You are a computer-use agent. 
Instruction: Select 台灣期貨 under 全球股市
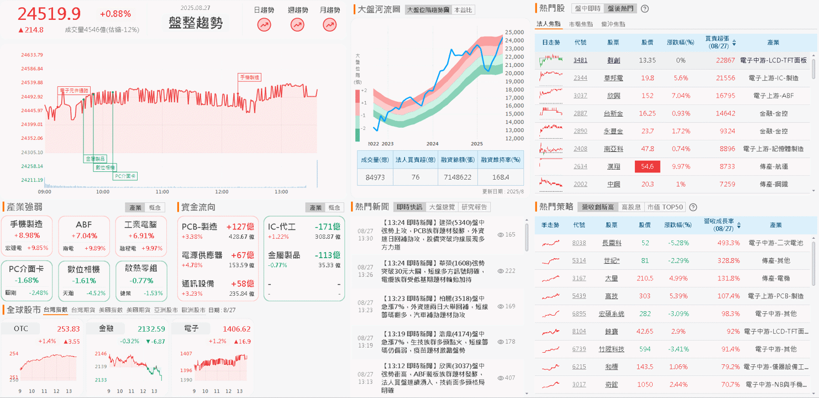coord(83,310)
